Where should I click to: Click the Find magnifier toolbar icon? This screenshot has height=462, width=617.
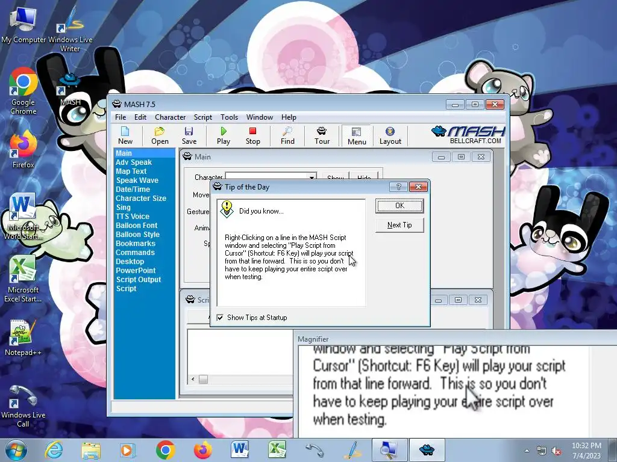pos(287,135)
